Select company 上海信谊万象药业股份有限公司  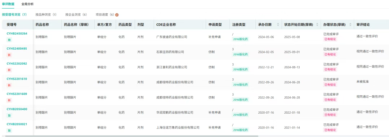[x=178, y=128]
